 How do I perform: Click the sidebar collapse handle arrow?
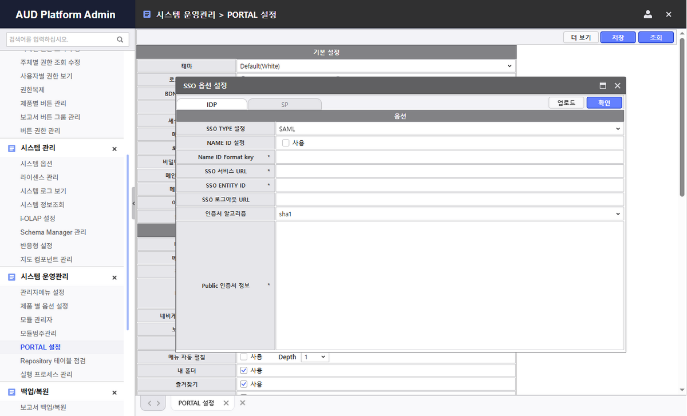(133, 203)
